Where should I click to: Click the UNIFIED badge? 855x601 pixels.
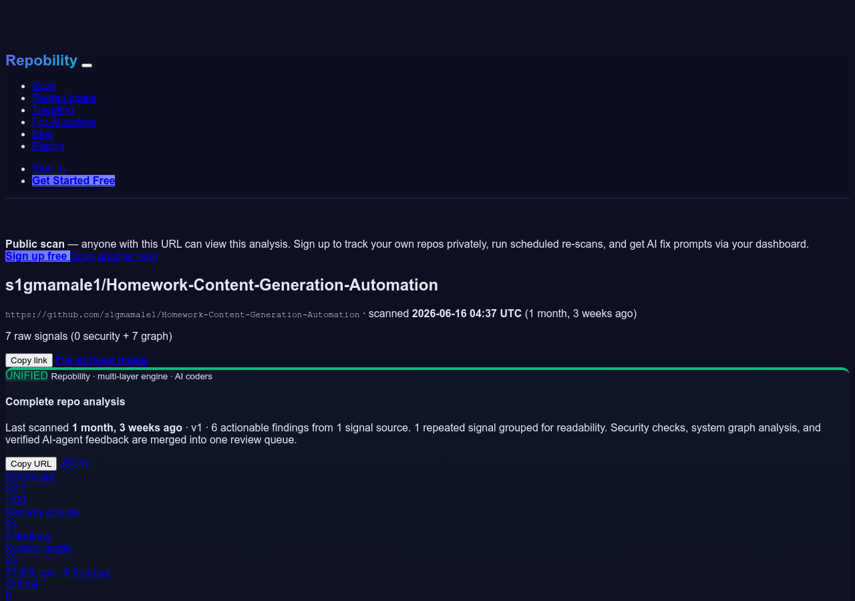point(27,375)
